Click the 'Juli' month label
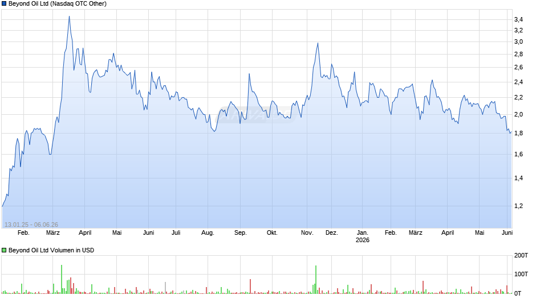536x299 pixels. pyautogui.click(x=176, y=233)
